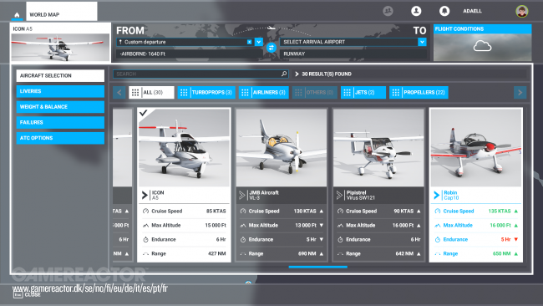The height and width of the screenshot is (306, 543).
Task: Click the Robin Cap10 Cruise Speed icon
Action: 438,211
